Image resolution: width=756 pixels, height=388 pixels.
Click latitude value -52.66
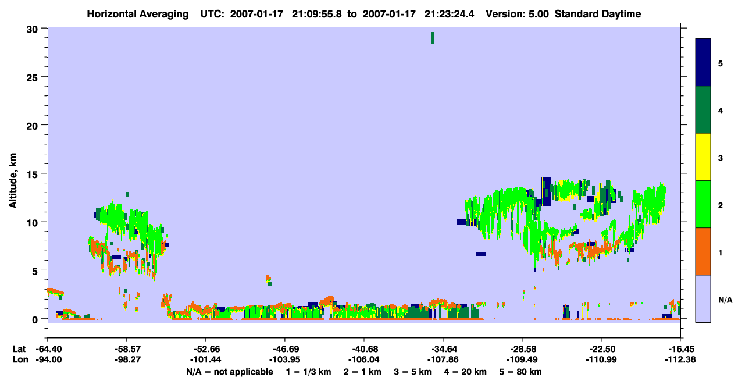tap(206, 348)
